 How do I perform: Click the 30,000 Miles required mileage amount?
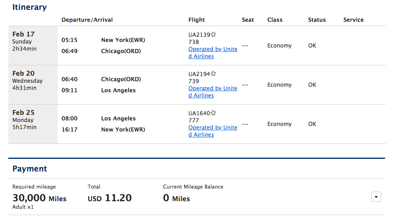click(39, 198)
